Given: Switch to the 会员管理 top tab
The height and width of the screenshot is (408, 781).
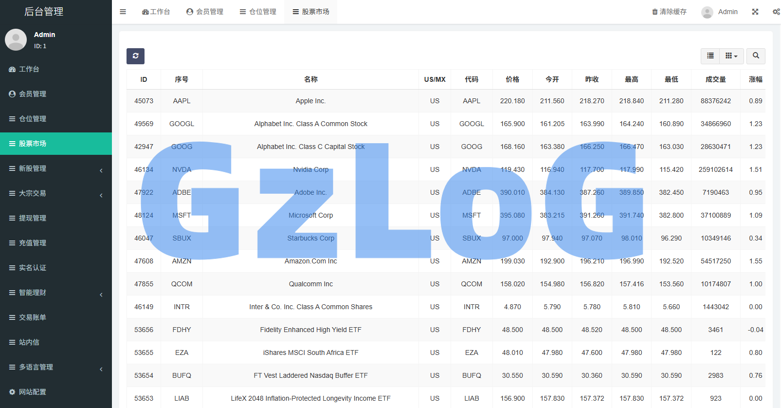Looking at the screenshot, I should click(x=205, y=12).
